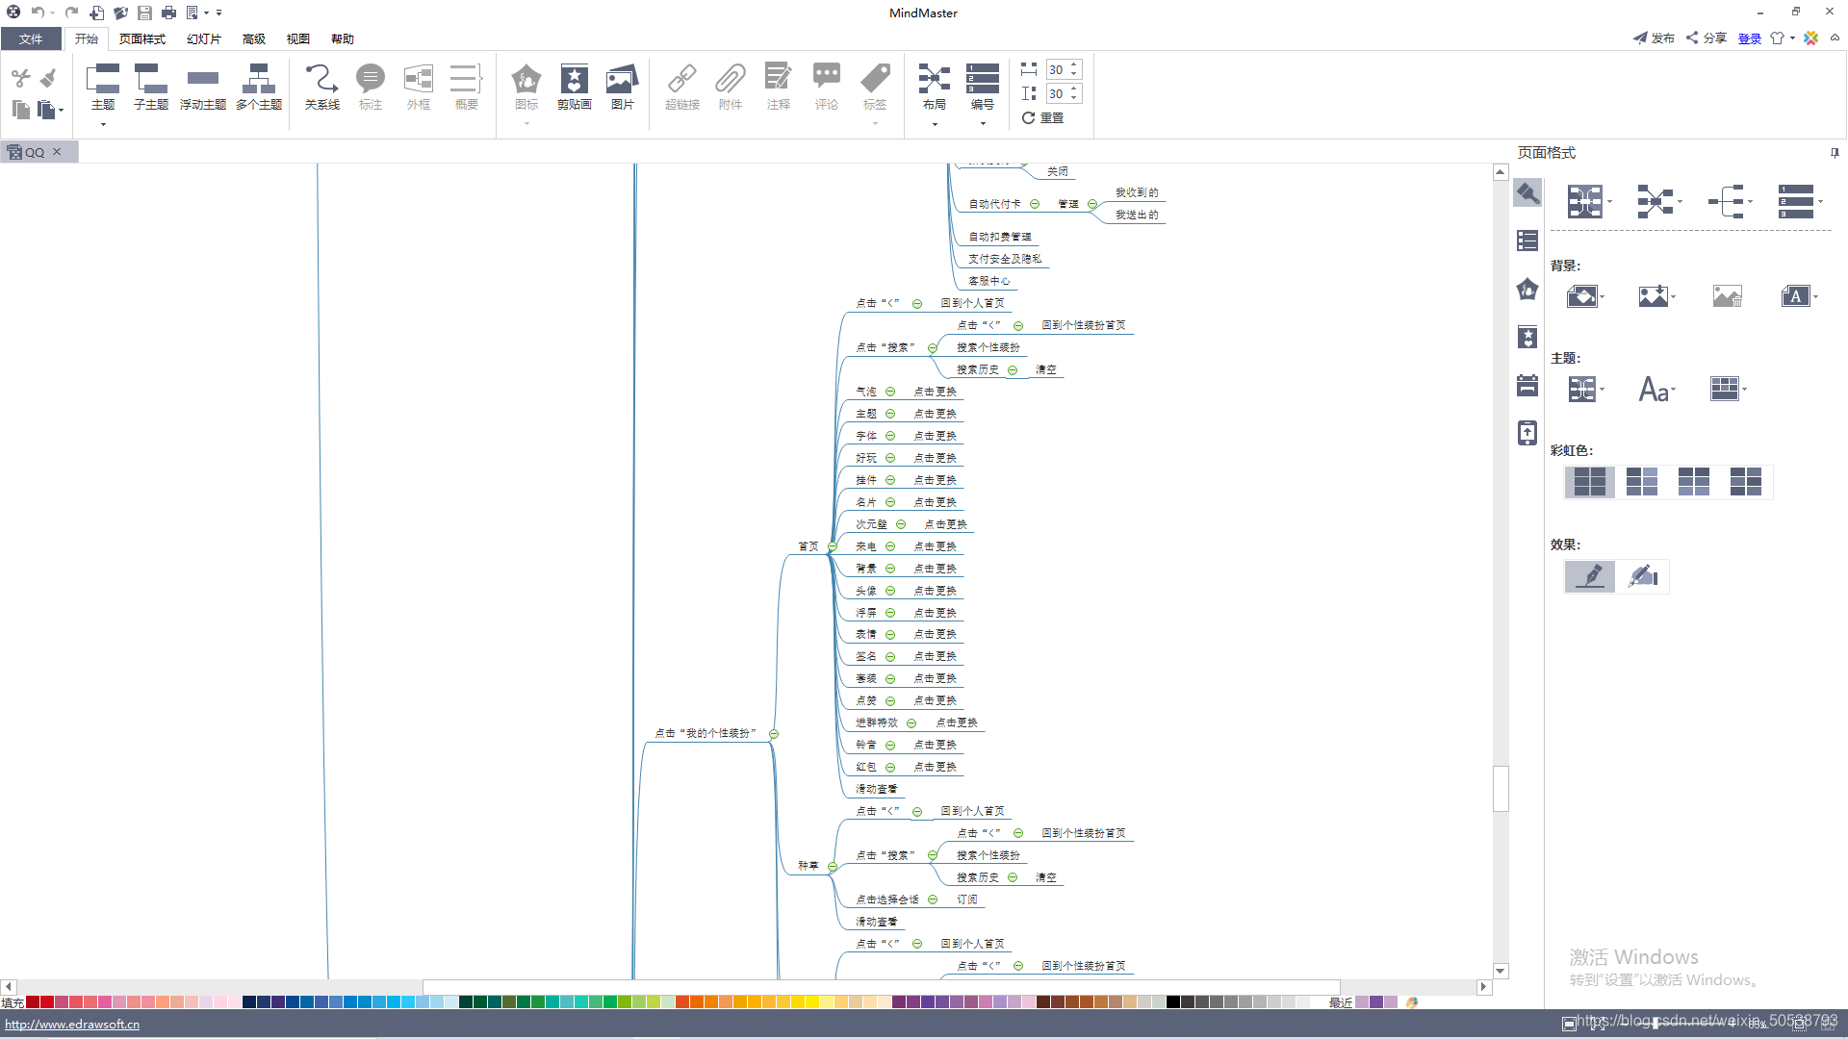Add a 超链接 hyperlink
The height and width of the screenshot is (1039, 1848).
pos(682,88)
